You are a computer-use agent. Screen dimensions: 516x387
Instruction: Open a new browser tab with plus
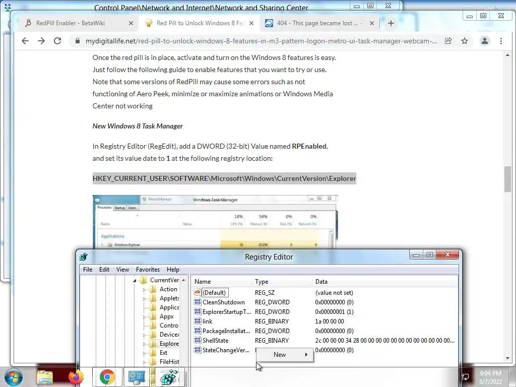coord(391,23)
